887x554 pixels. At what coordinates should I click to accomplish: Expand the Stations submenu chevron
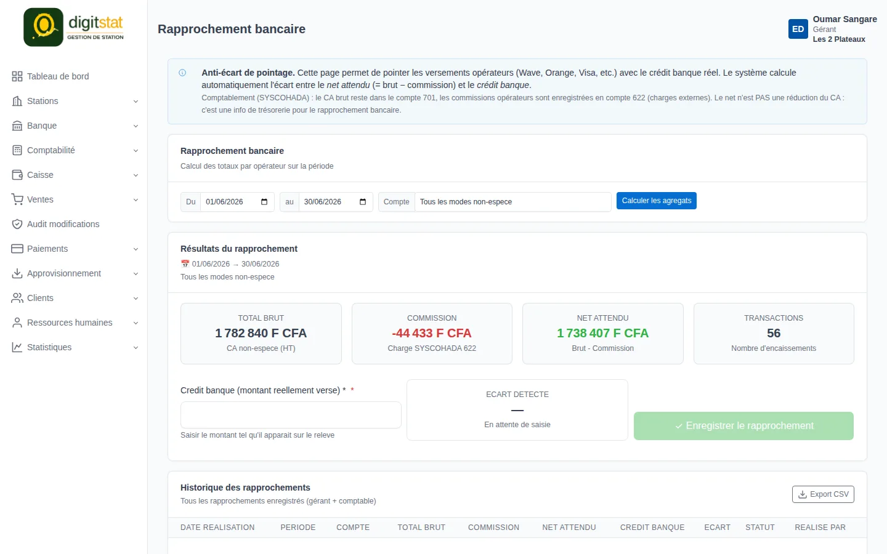136,102
